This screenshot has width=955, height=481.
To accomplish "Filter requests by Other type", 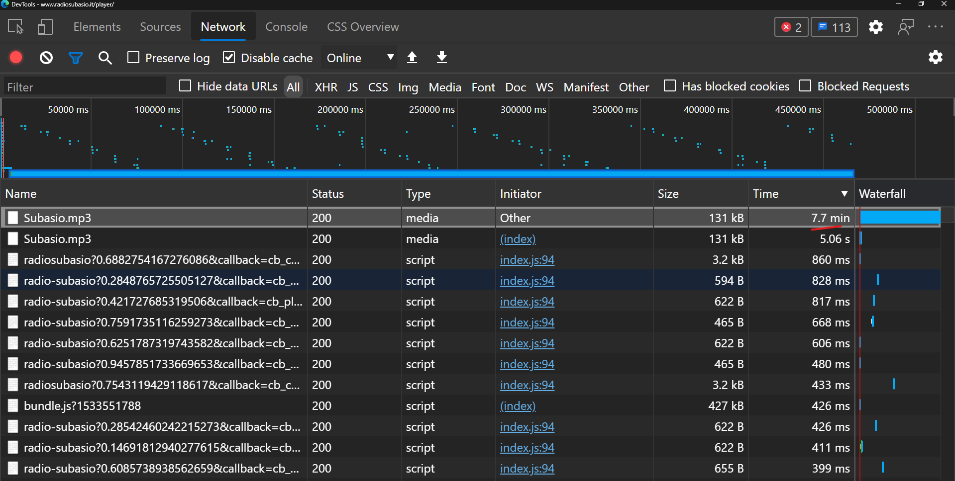I will coord(634,87).
